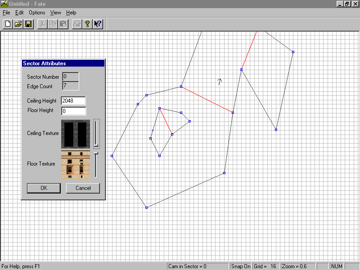Click the Edge Count field

click(71, 85)
